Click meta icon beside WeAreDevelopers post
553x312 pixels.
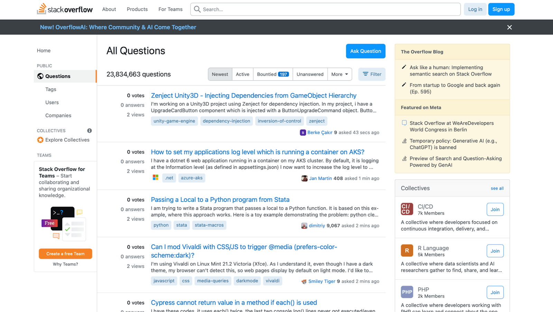pyautogui.click(x=404, y=123)
